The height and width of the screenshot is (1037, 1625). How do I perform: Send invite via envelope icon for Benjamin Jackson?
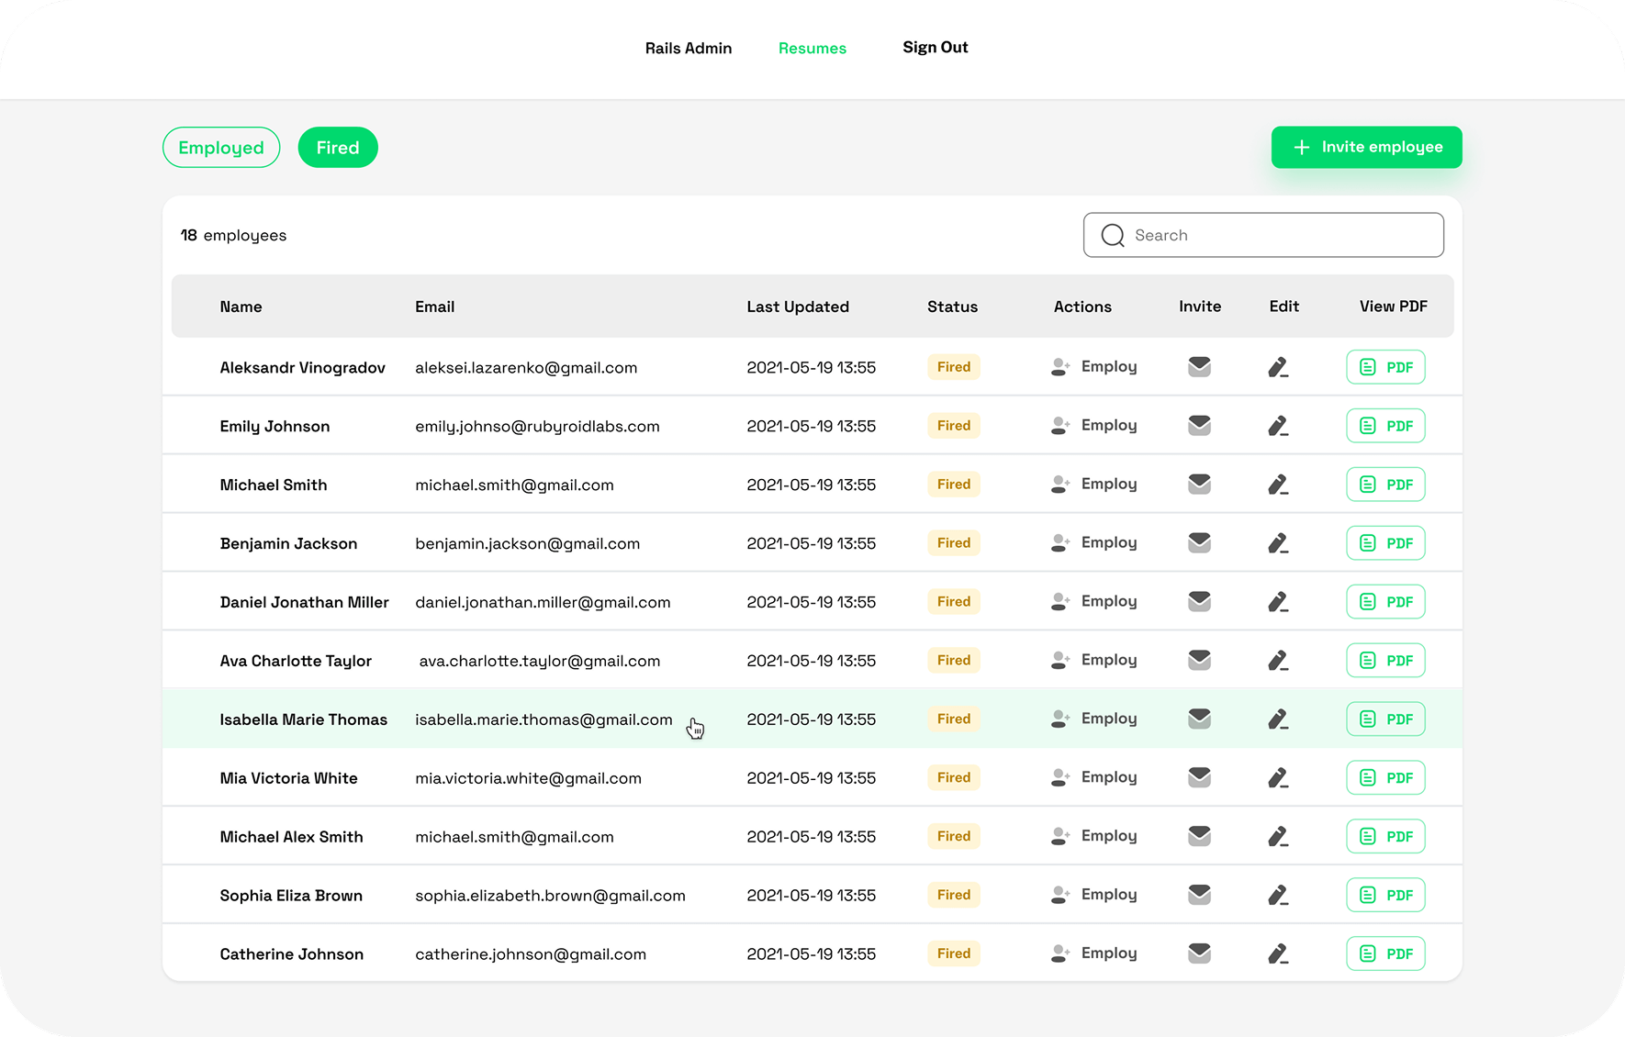(x=1199, y=543)
